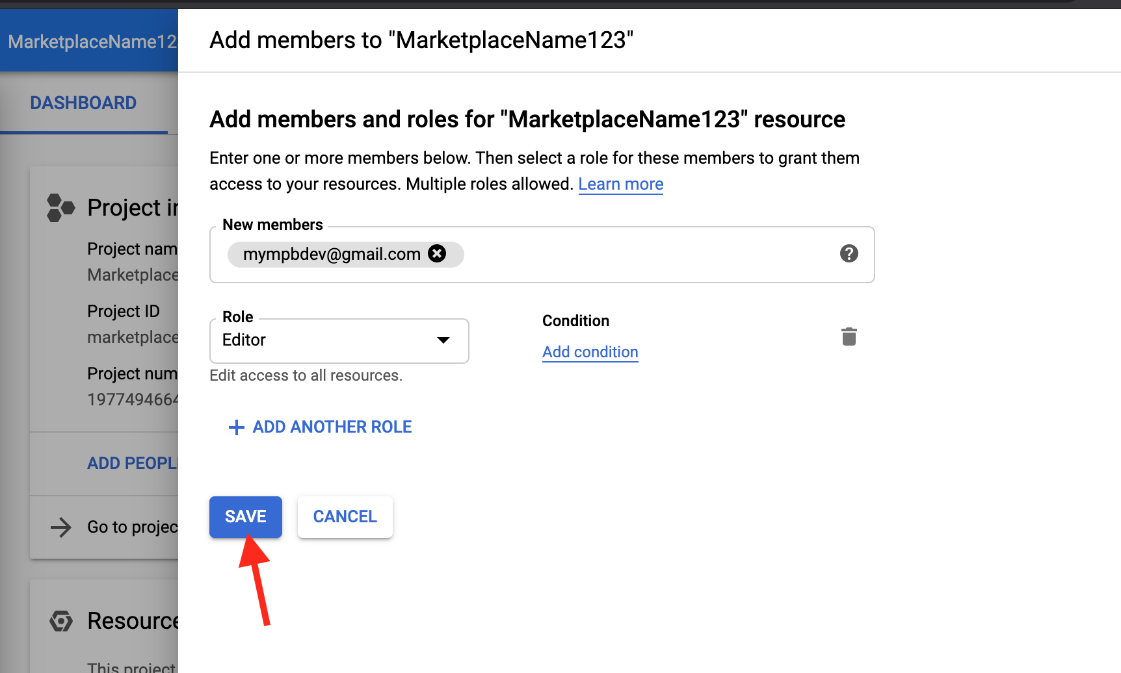Screen dimensions: 1121x673
Task: Open the Go to project settings text link
Action: pyautogui.click(x=133, y=527)
